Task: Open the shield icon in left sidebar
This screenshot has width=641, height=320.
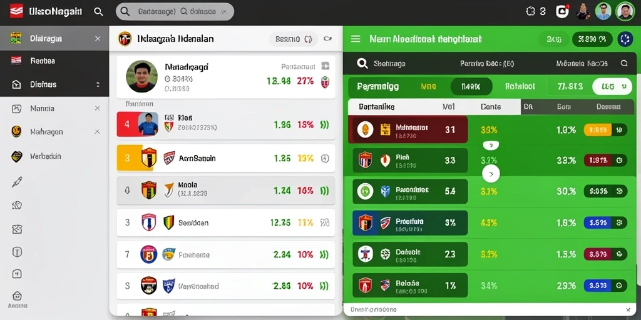Action: pyautogui.click(x=17, y=252)
